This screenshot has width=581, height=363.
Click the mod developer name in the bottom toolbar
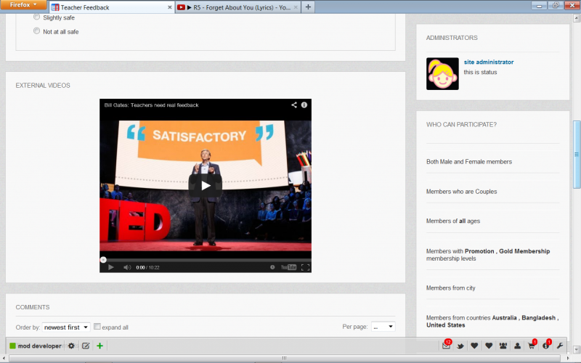tap(40, 346)
